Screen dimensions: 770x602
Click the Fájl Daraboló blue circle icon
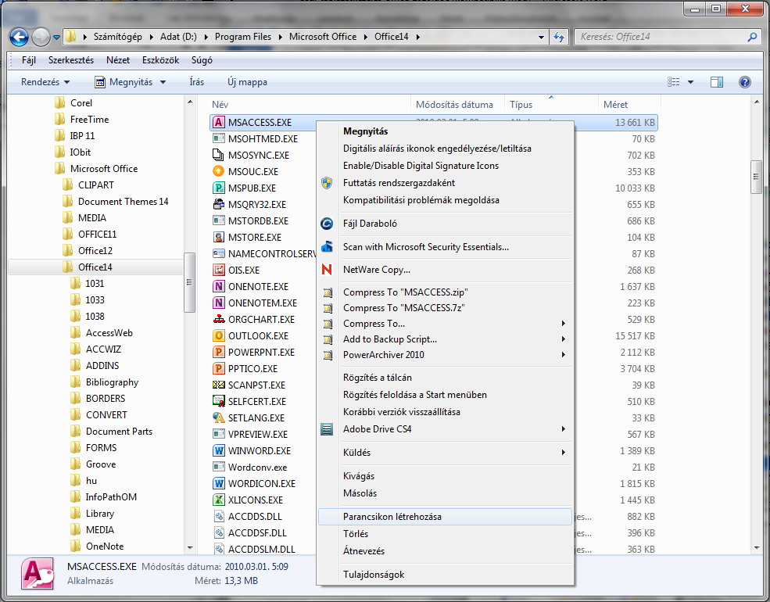[x=327, y=224]
